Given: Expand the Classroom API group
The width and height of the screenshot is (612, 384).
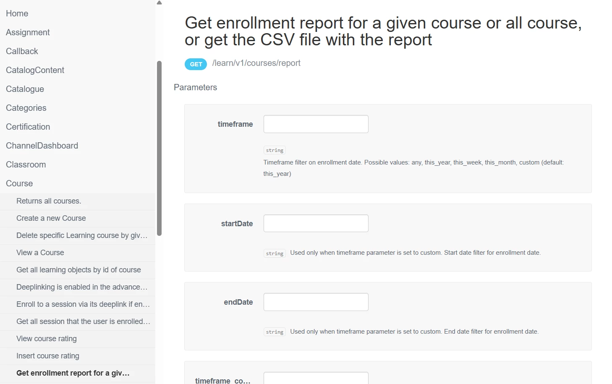Looking at the screenshot, I should tap(26, 165).
